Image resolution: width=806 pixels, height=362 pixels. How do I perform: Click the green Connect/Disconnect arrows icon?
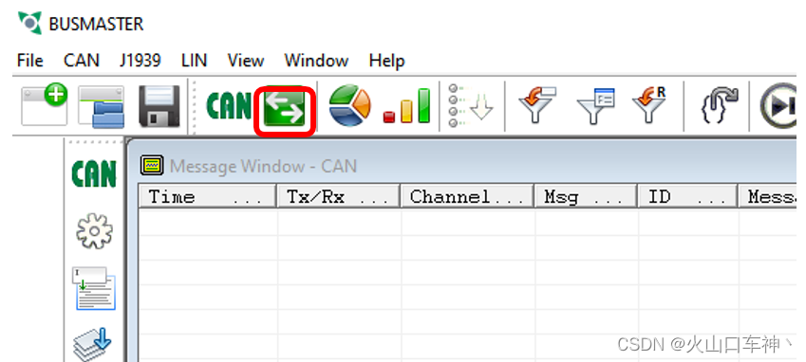click(284, 108)
